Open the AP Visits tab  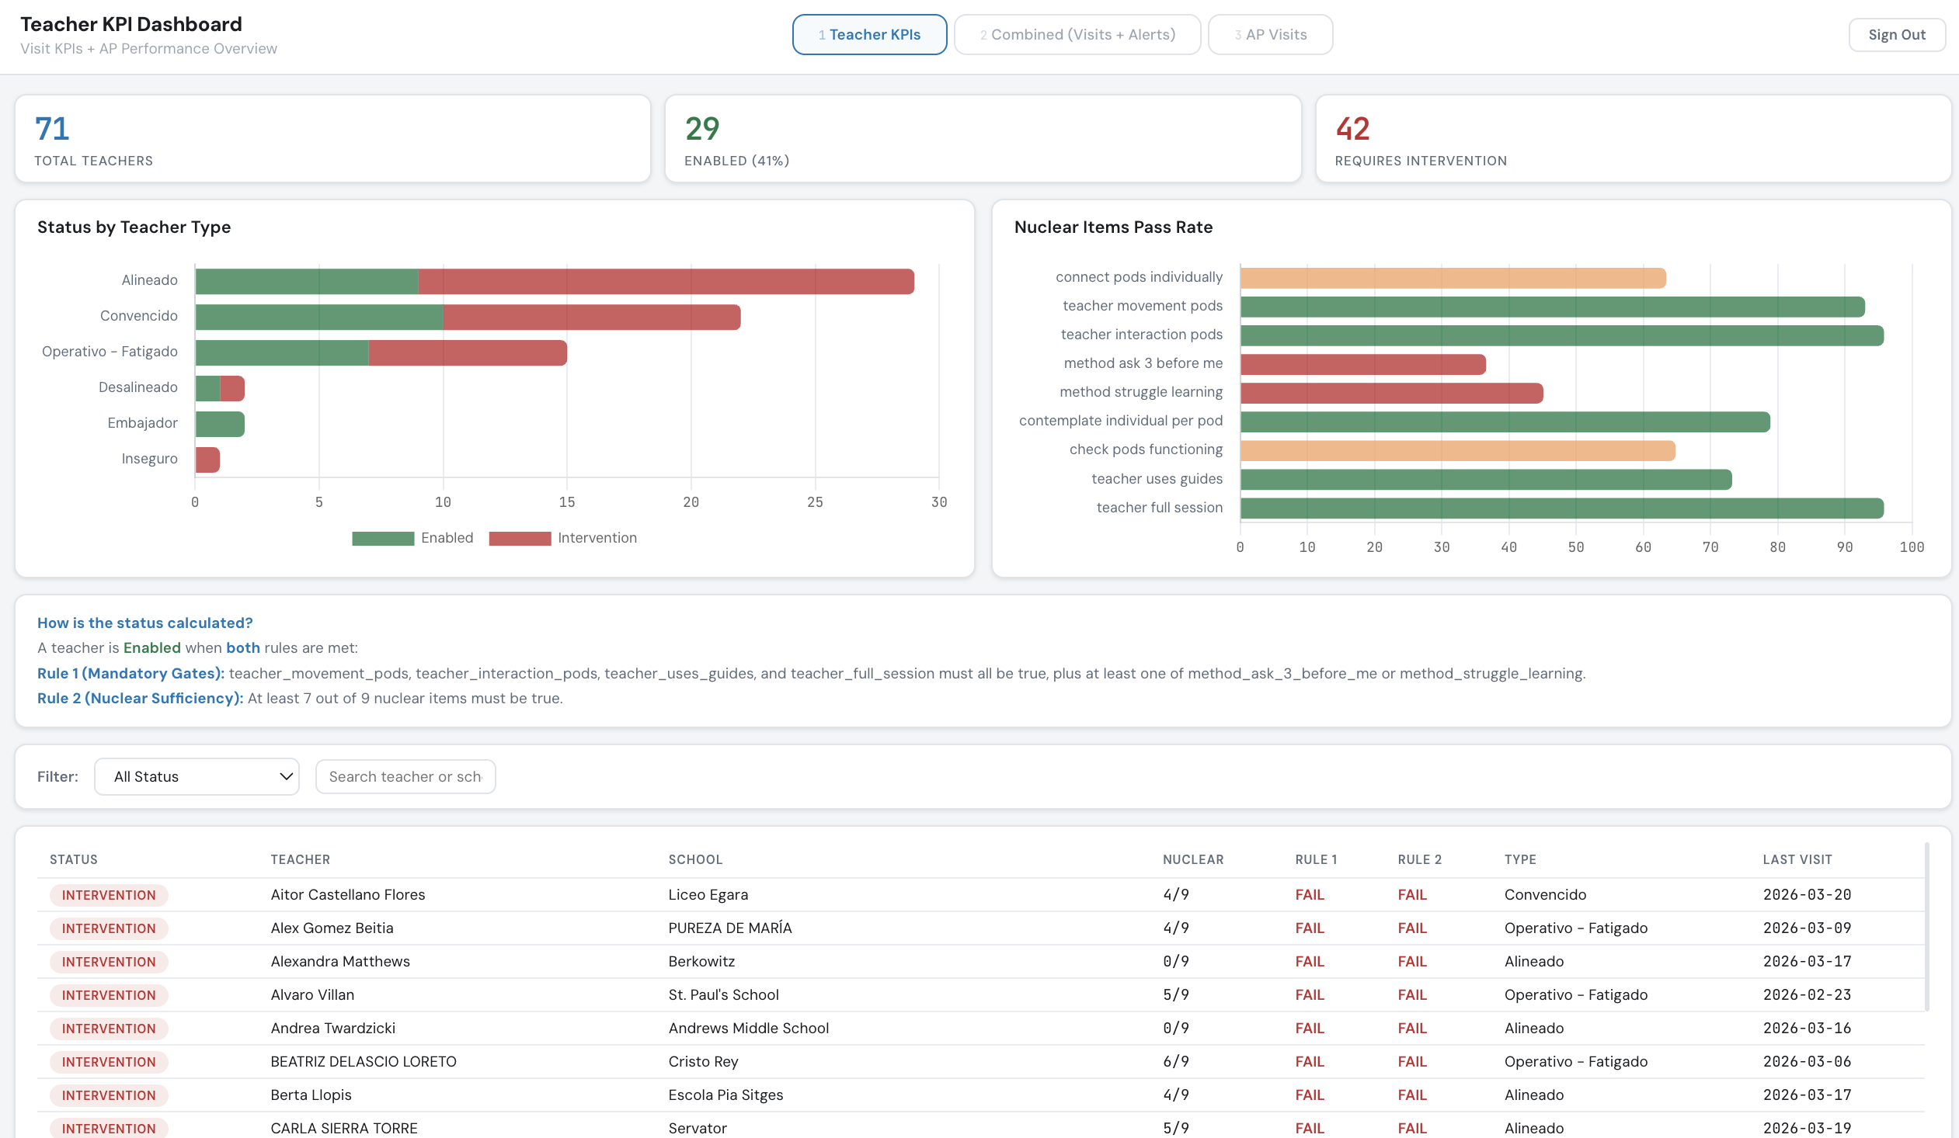pyautogui.click(x=1269, y=34)
